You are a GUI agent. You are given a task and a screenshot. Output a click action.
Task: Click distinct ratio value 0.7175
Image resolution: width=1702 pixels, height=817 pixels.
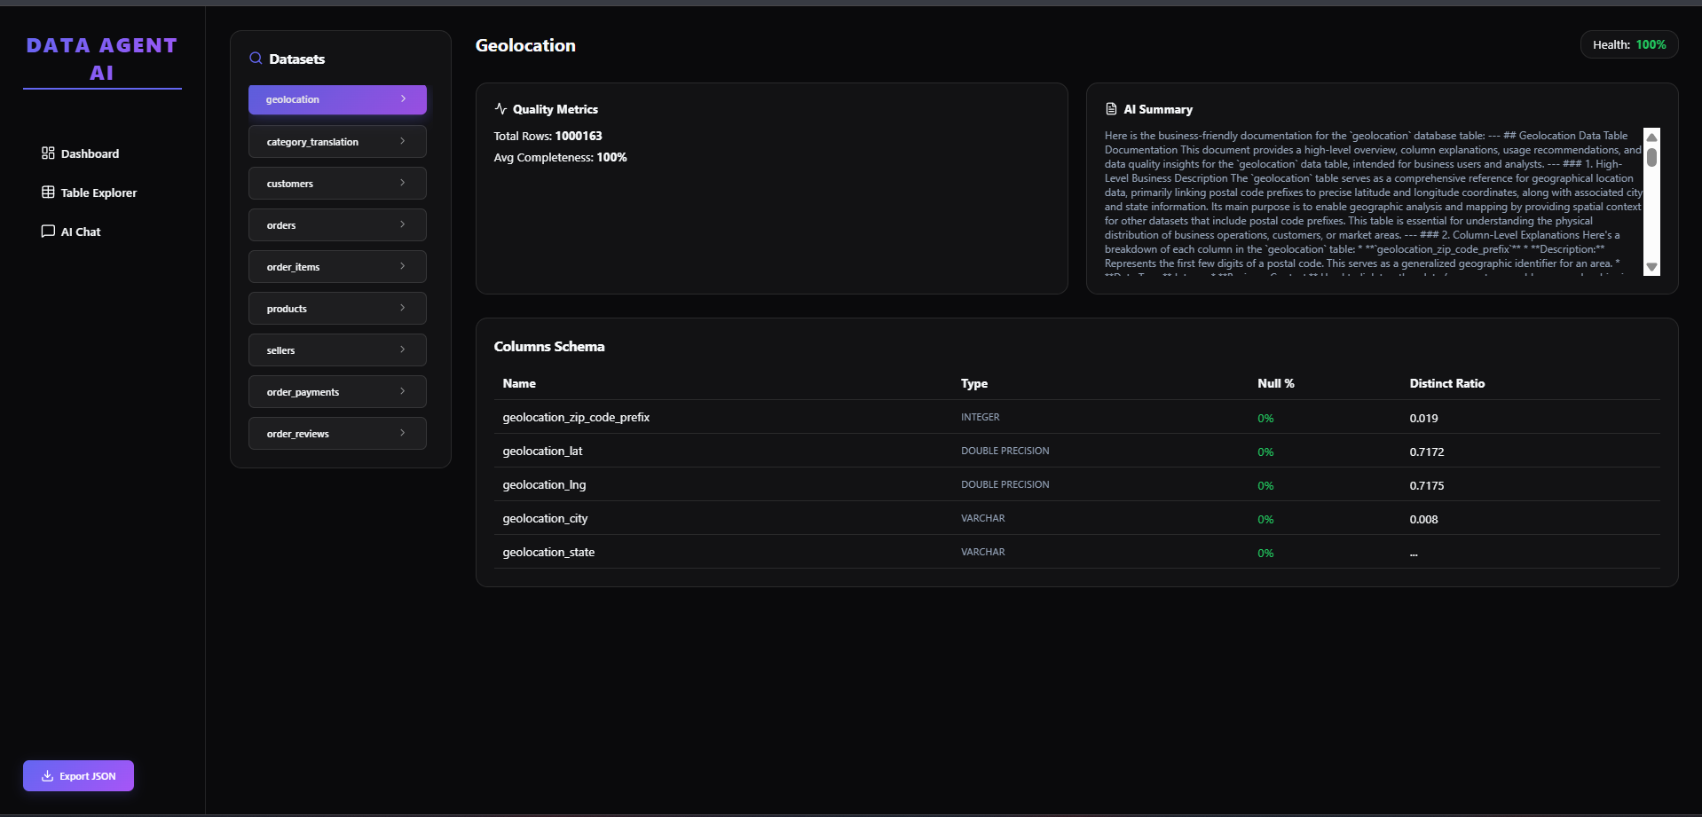tap(1427, 485)
